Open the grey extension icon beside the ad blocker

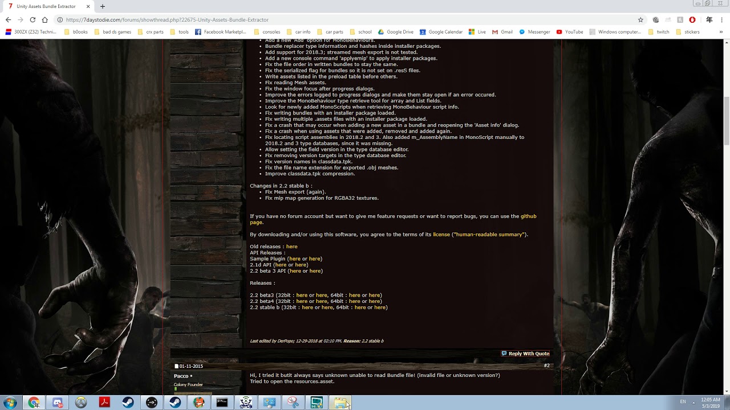tap(679, 19)
